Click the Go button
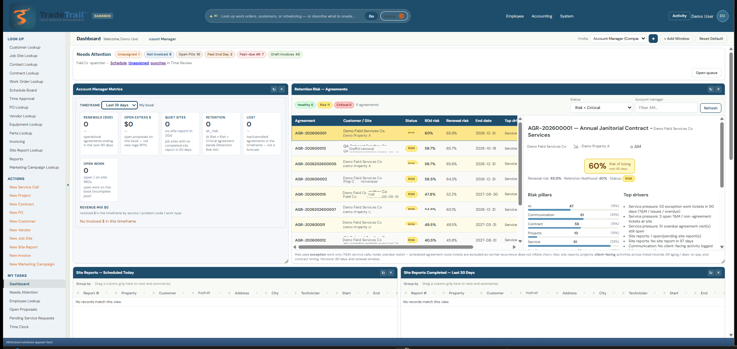 (x=371, y=16)
